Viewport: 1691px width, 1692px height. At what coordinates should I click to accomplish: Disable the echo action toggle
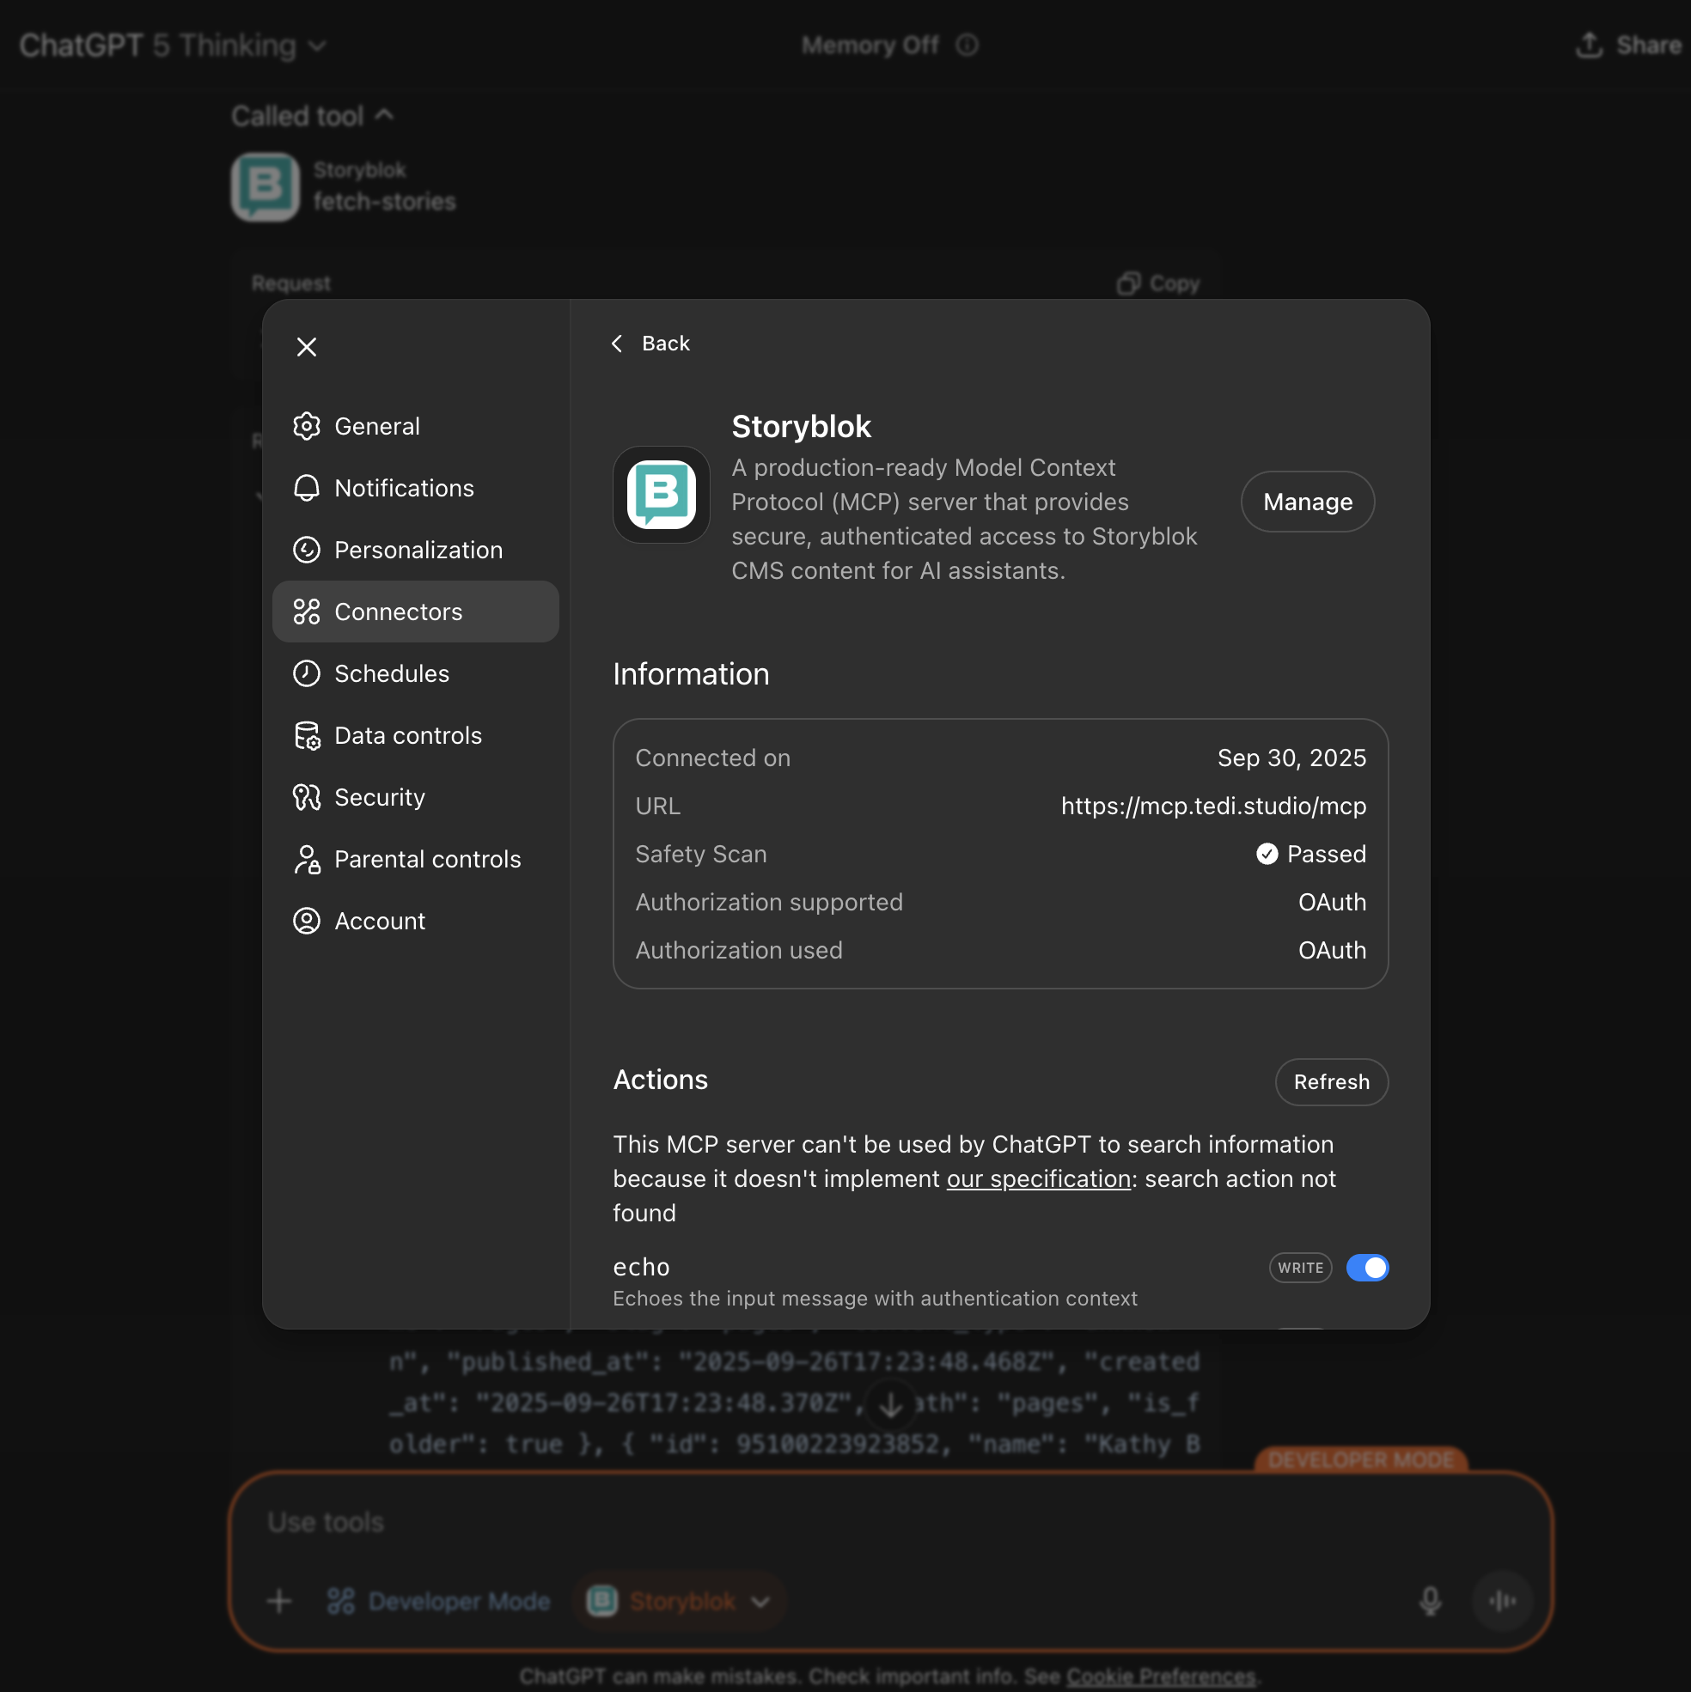click(1366, 1267)
